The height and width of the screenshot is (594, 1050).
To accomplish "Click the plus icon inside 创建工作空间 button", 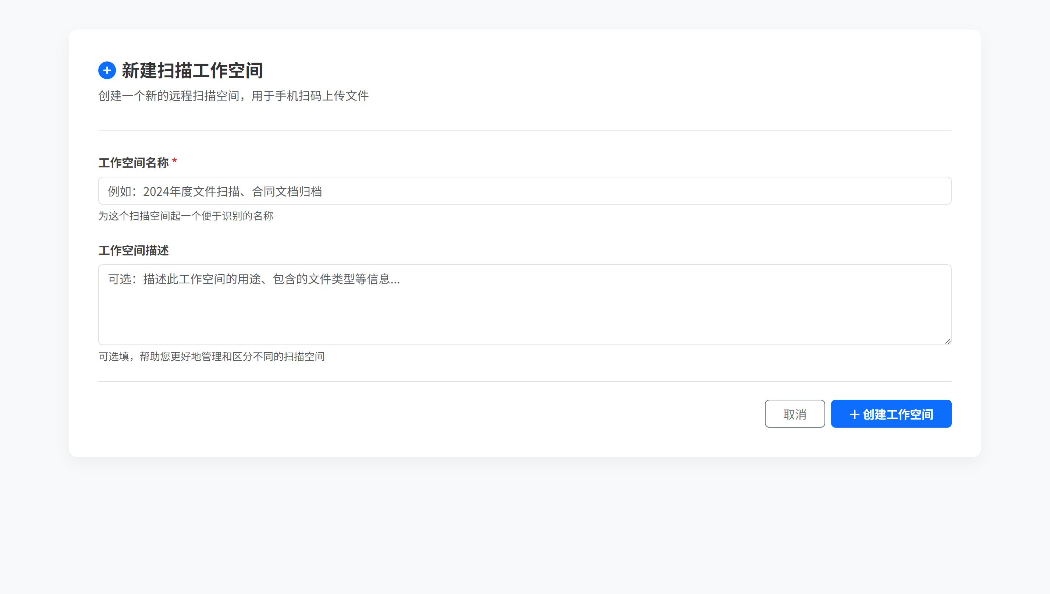I will (854, 414).
